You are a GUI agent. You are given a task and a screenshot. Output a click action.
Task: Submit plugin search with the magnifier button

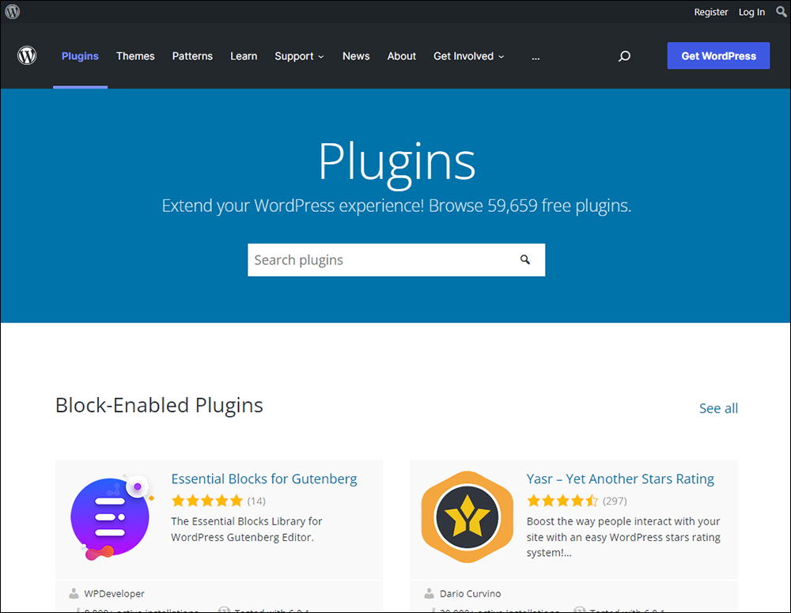point(525,259)
